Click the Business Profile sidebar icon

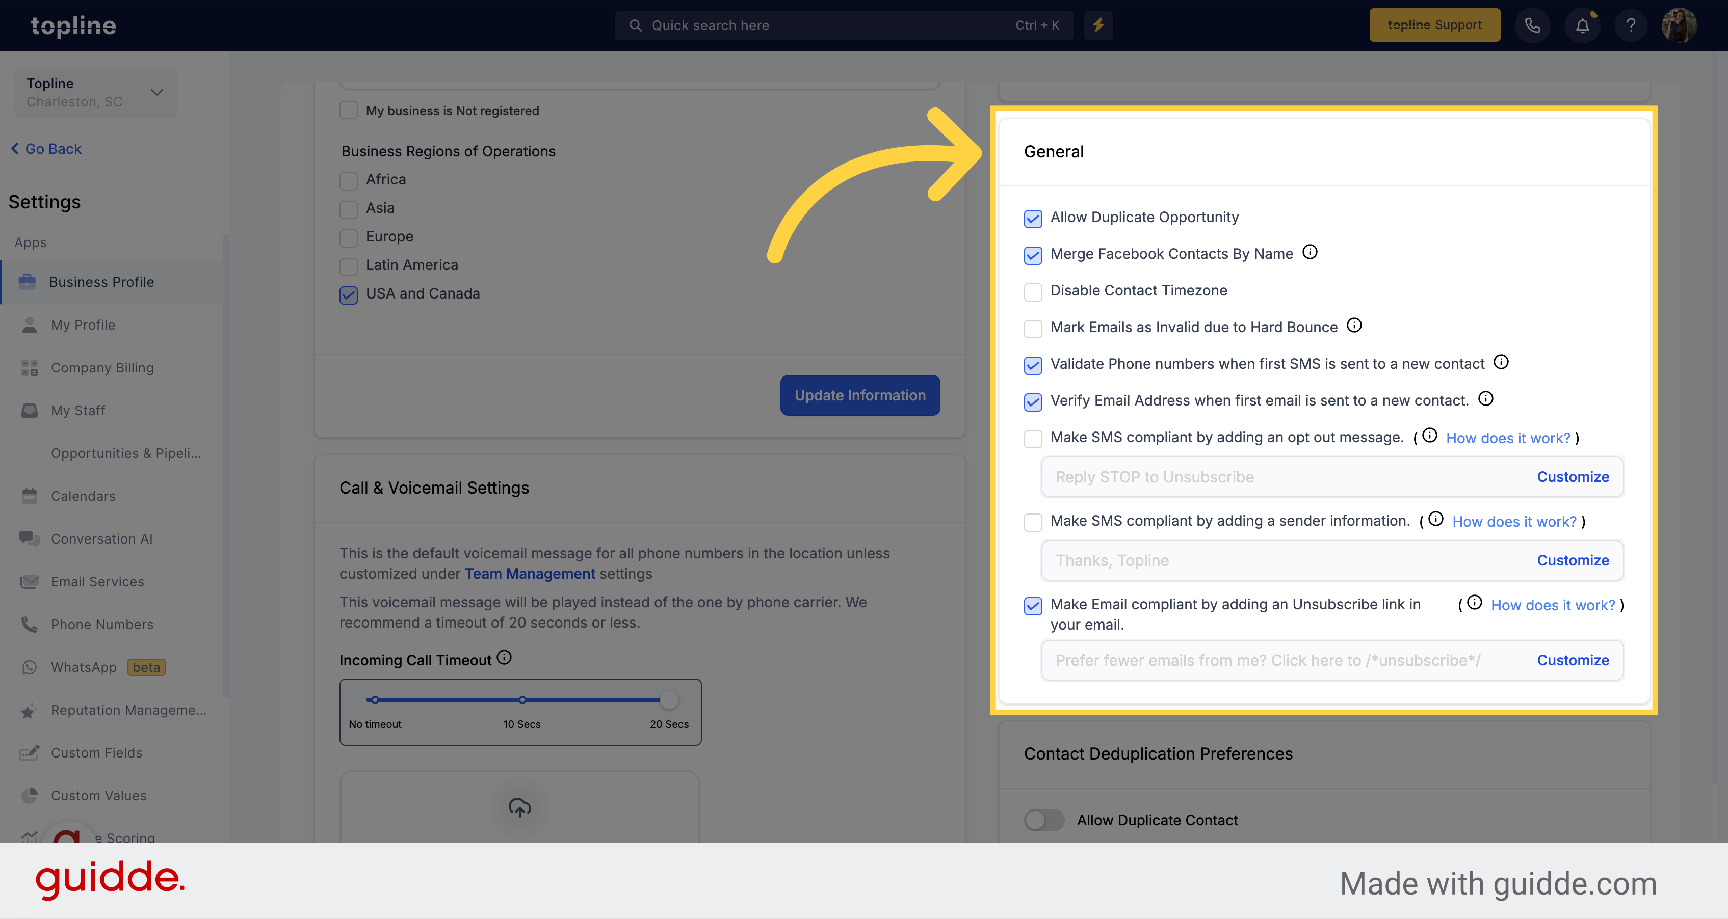pos(28,281)
